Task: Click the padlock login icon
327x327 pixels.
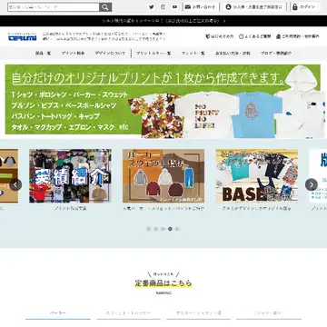Action: coord(295,7)
